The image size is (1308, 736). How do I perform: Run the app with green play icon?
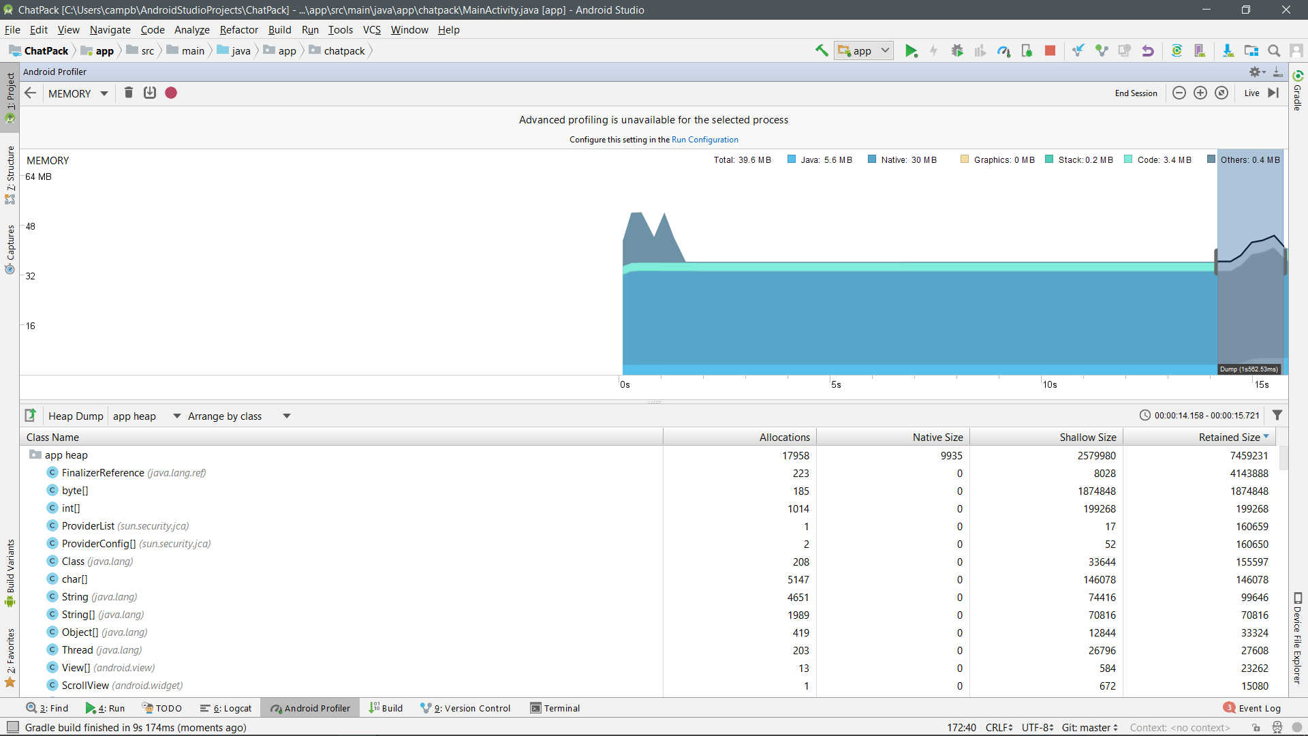(911, 50)
